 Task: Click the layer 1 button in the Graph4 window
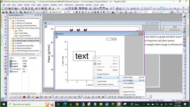tap(56, 37)
